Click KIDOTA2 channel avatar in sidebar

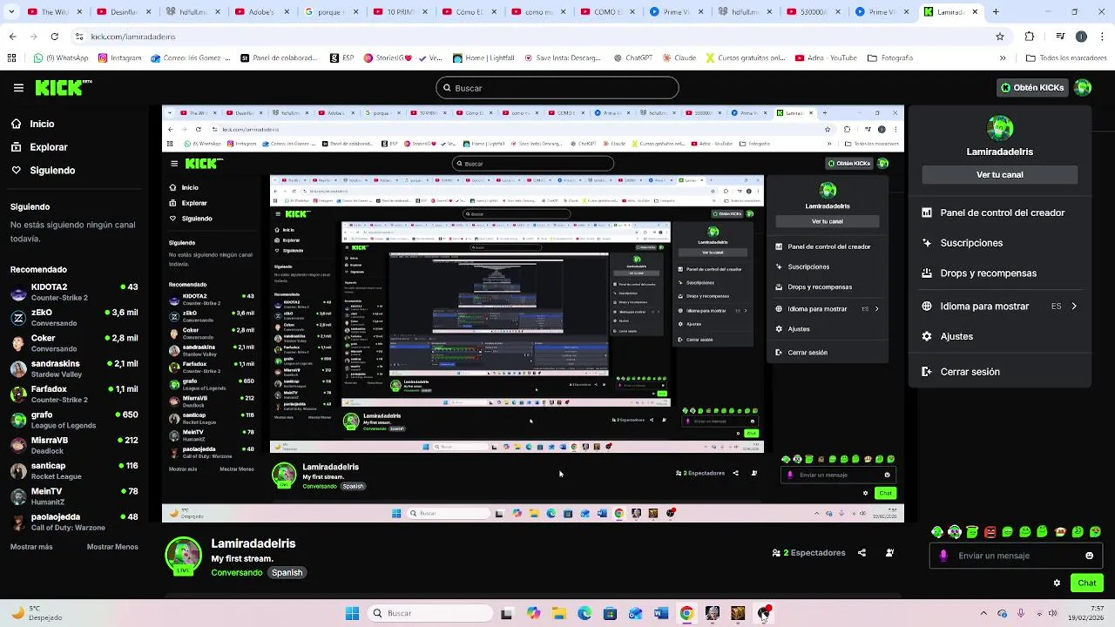point(18,292)
